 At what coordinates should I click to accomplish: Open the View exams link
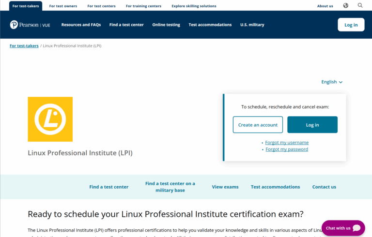coord(225,187)
